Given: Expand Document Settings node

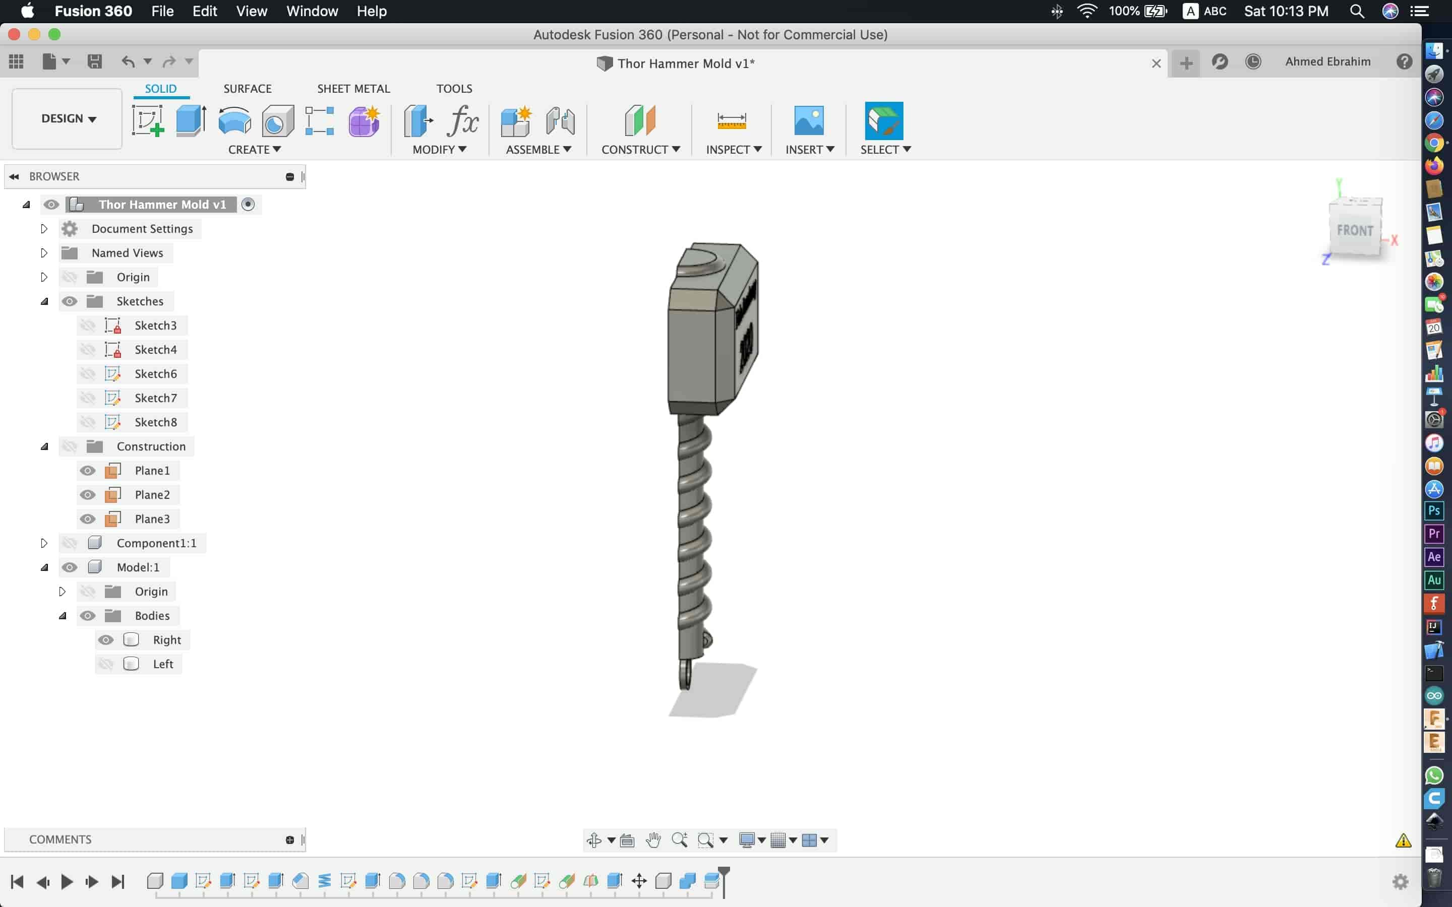Looking at the screenshot, I should tap(44, 229).
